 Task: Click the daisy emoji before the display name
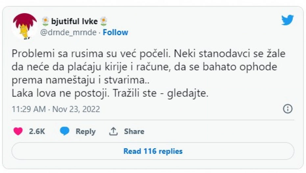[46, 22]
